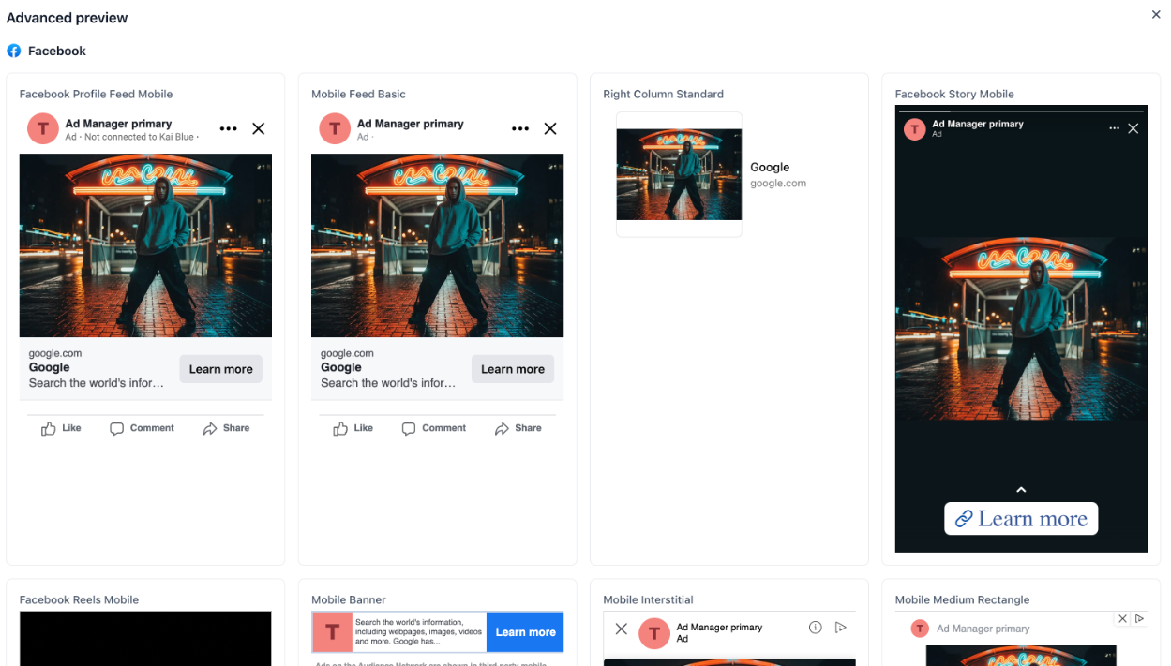Image resolution: width=1171 pixels, height=666 pixels.
Task: Click profile avatar in Mobile Interstitial
Action: (x=654, y=633)
